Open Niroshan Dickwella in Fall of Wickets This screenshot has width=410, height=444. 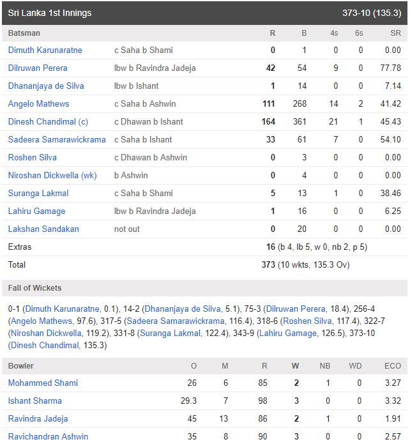[x=46, y=333]
